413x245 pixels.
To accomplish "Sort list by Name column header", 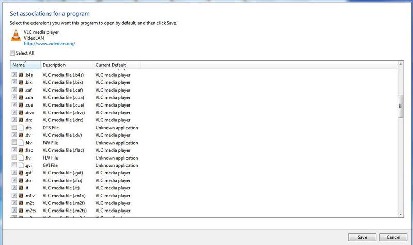I will [x=25, y=65].
